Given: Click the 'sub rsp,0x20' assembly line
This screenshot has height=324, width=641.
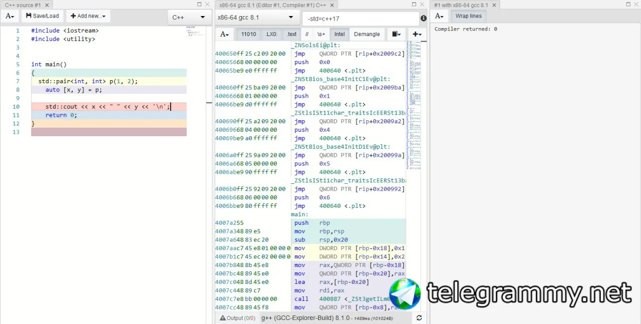Looking at the screenshot, I should point(321,240).
